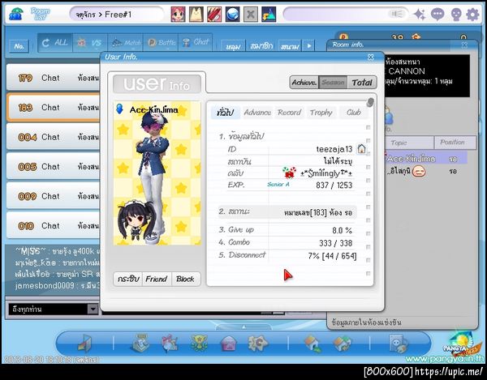Viewport: 487px width, 380px height.
Task: Click the กระซิบ whisper button
Action: [x=128, y=279]
